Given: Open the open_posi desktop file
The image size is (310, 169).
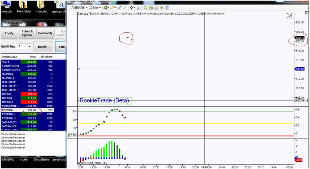Looking at the screenshot, I should [x=58, y=7].
